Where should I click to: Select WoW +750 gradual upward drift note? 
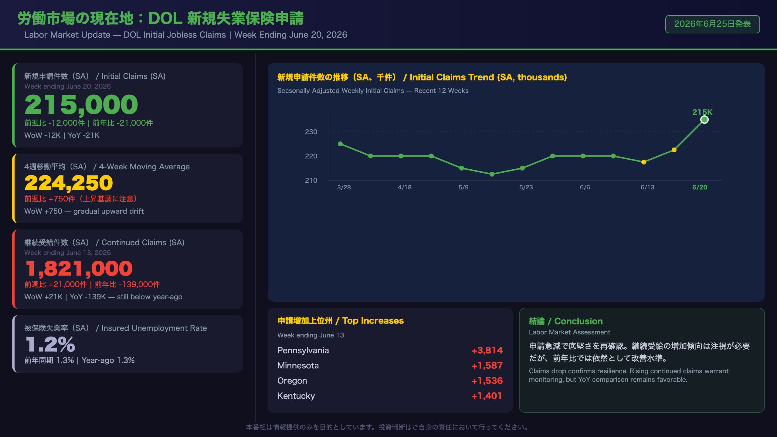click(x=84, y=211)
